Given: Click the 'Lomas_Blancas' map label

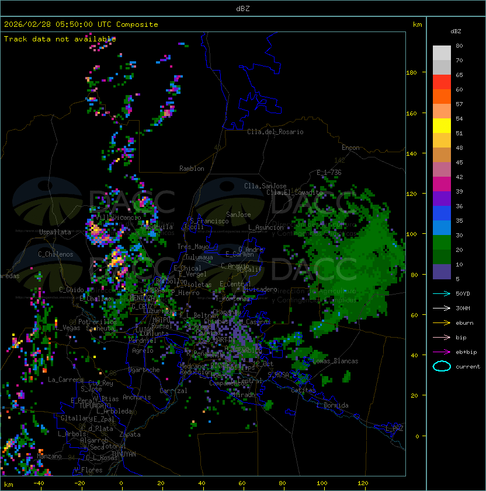Looking at the screenshot, I should coord(335,361).
